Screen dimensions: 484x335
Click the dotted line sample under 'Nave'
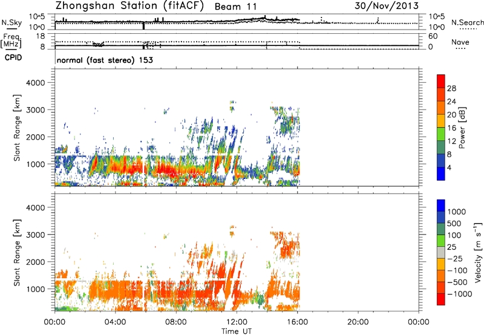click(x=460, y=48)
